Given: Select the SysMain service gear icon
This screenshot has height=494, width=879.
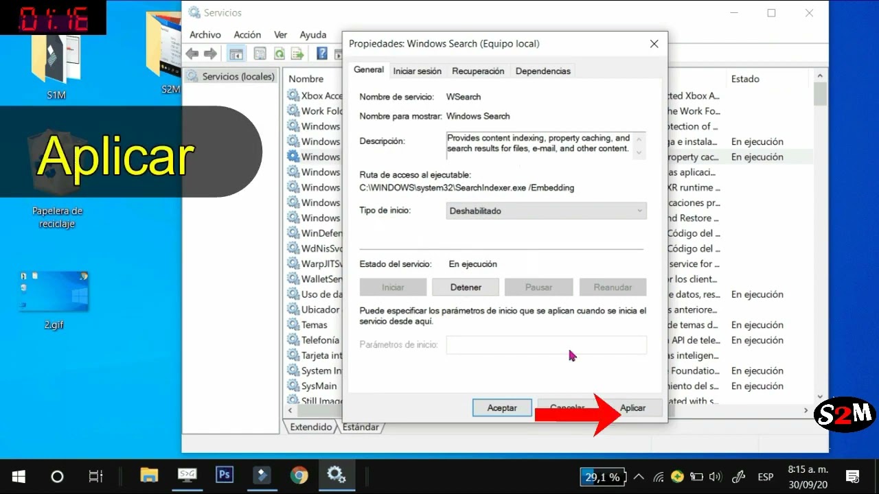Looking at the screenshot, I should pos(293,386).
